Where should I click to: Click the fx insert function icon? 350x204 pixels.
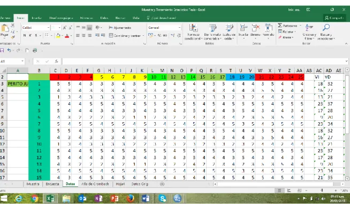coord(57,61)
